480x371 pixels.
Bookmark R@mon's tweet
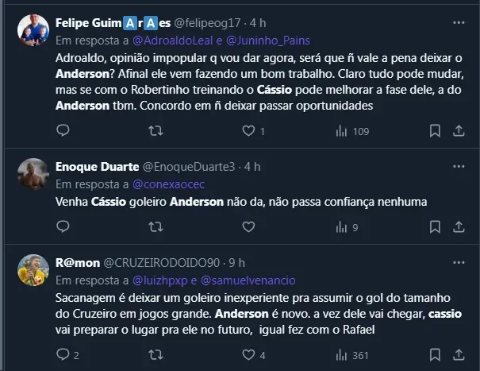click(x=435, y=355)
